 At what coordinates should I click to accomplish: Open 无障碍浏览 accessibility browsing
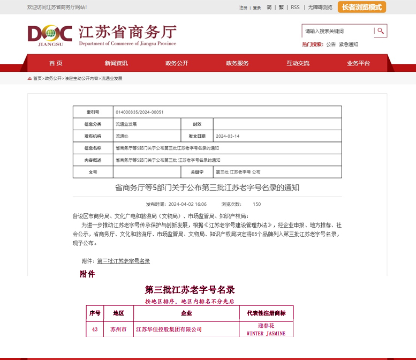(x=320, y=7)
